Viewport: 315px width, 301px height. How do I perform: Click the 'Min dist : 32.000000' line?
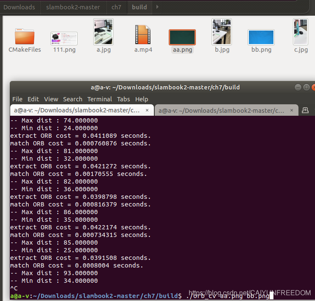pos(54,159)
